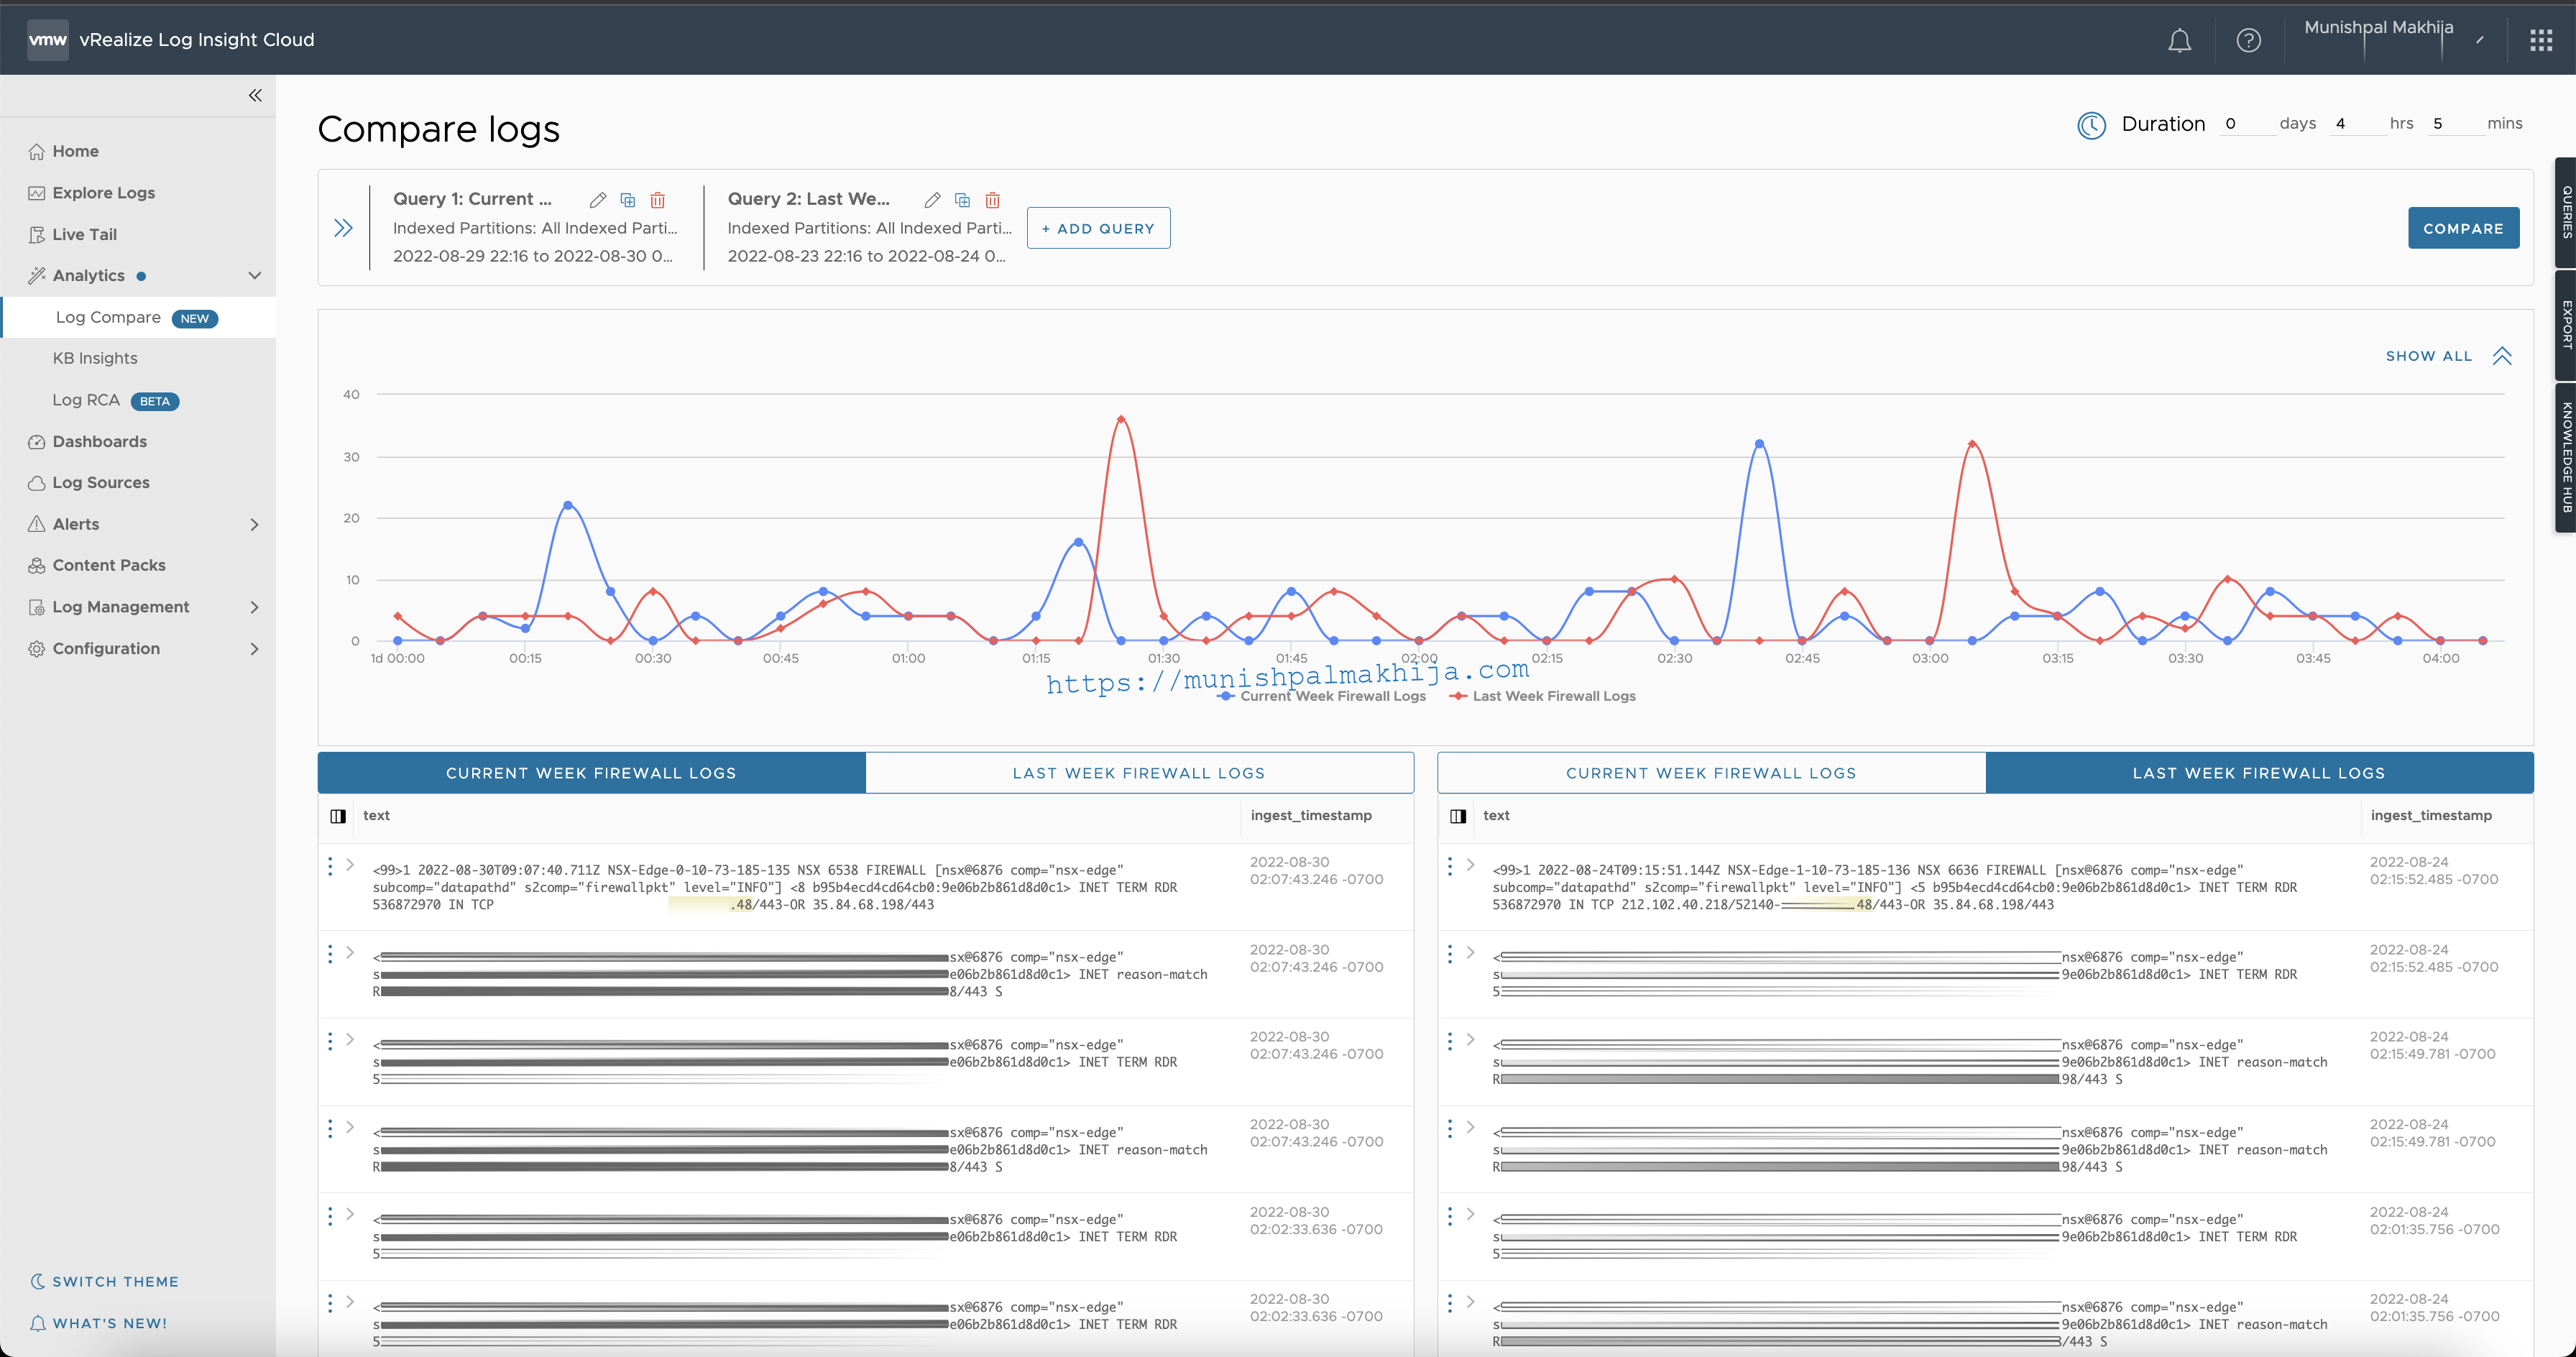
Task: Expand Alerts submenu arrow
Action: (254, 524)
